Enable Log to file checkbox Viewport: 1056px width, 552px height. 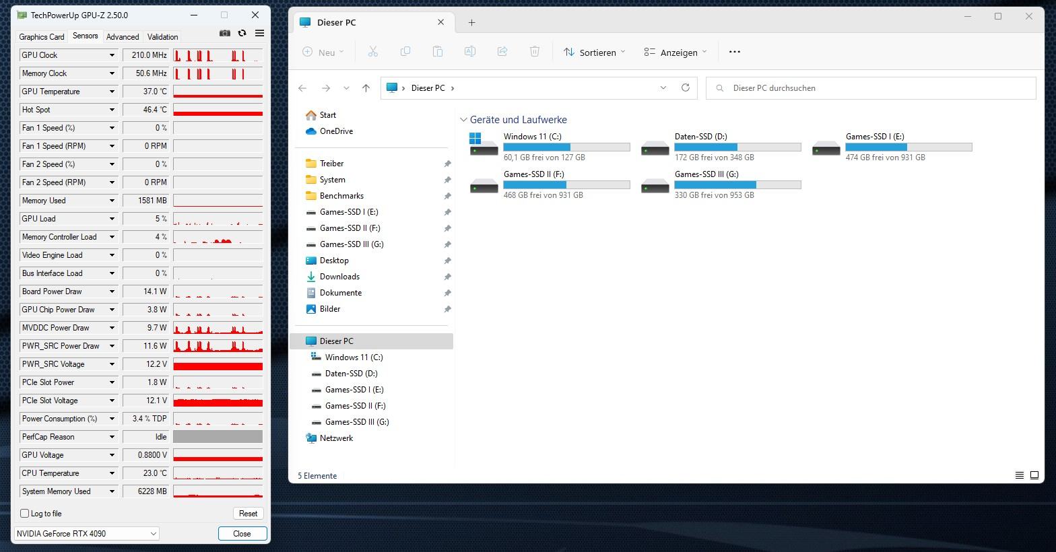coord(25,513)
